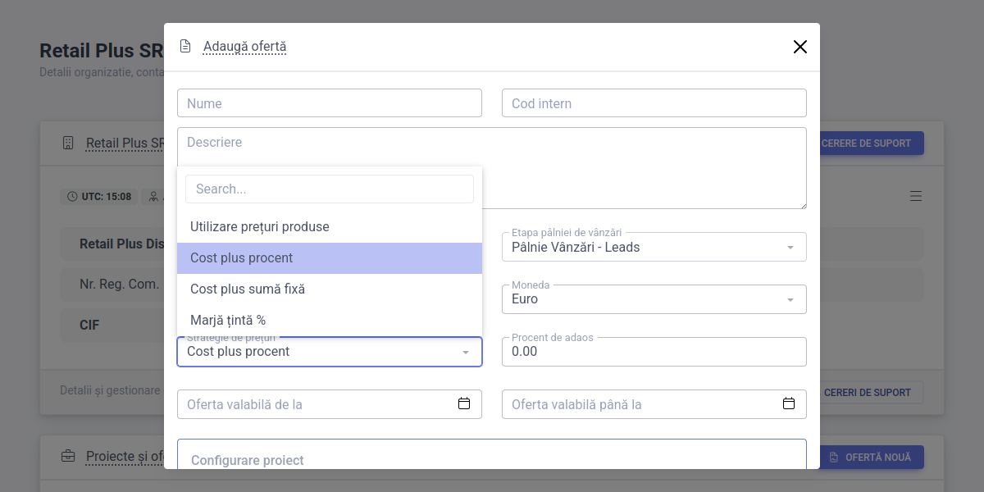This screenshot has width=984, height=492.
Task: Open the Moneda currency dropdown
Action: pyautogui.click(x=790, y=300)
